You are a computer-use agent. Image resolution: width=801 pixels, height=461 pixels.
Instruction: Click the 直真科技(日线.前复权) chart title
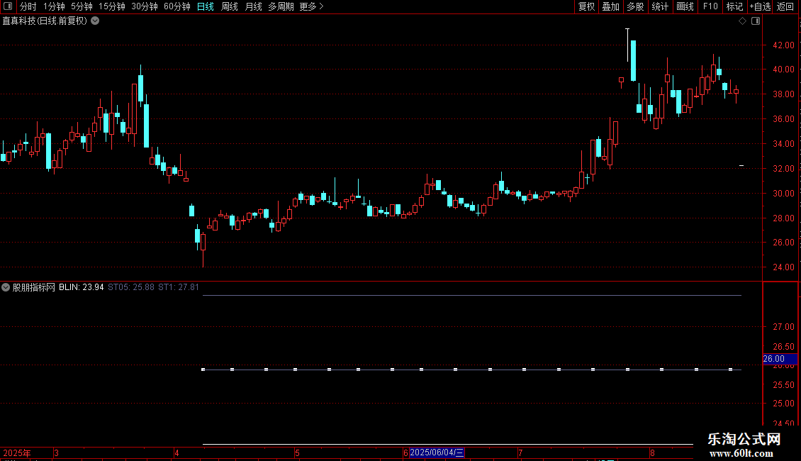[45, 21]
